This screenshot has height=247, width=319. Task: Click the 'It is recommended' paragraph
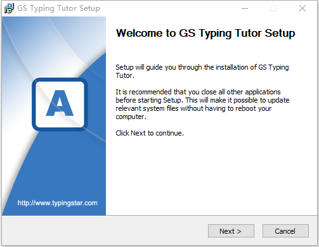(202, 104)
